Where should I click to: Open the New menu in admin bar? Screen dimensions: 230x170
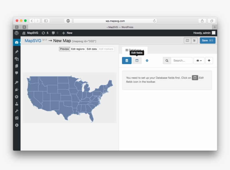67,33
